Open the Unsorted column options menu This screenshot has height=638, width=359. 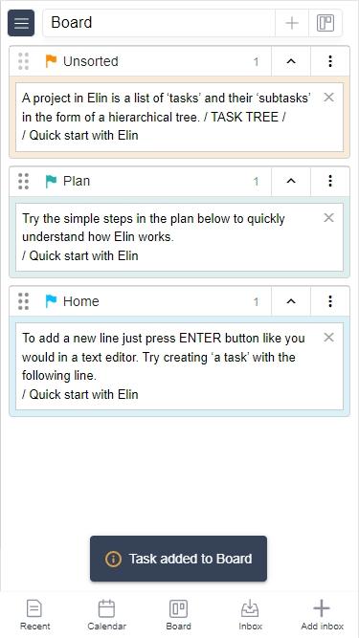pos(330,61)
